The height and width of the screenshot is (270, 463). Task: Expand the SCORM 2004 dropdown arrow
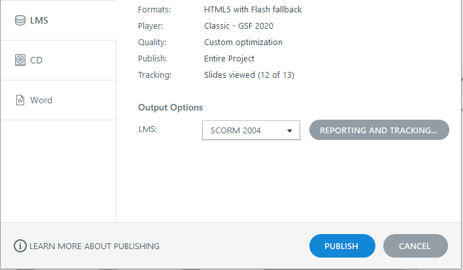289,131
